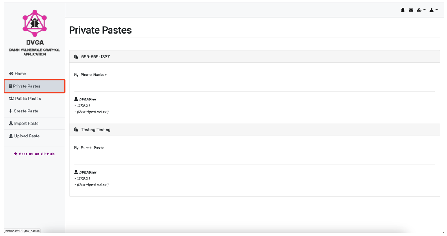Open the envelope mail icon
Viewport: 447px width, 236px height.
pyautogui.click(x=411, y=10)
